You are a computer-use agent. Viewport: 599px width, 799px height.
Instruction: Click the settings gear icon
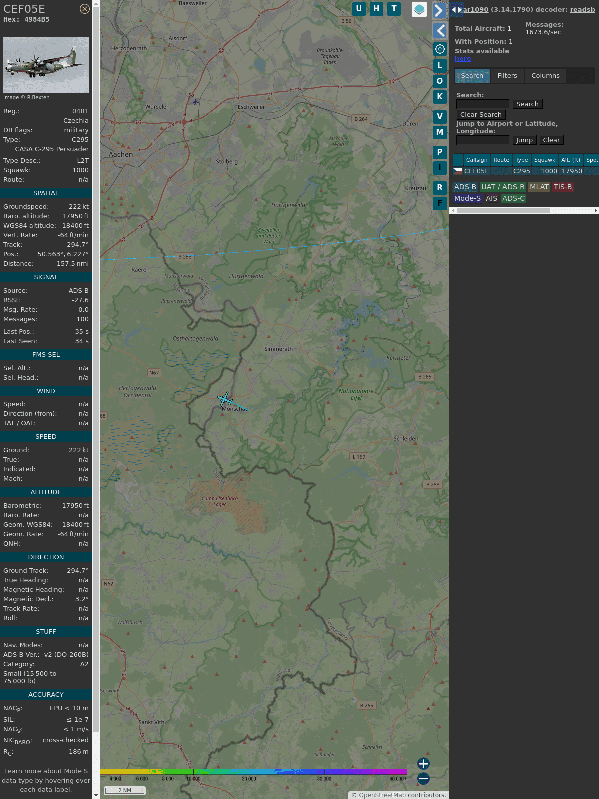point(440,49)
